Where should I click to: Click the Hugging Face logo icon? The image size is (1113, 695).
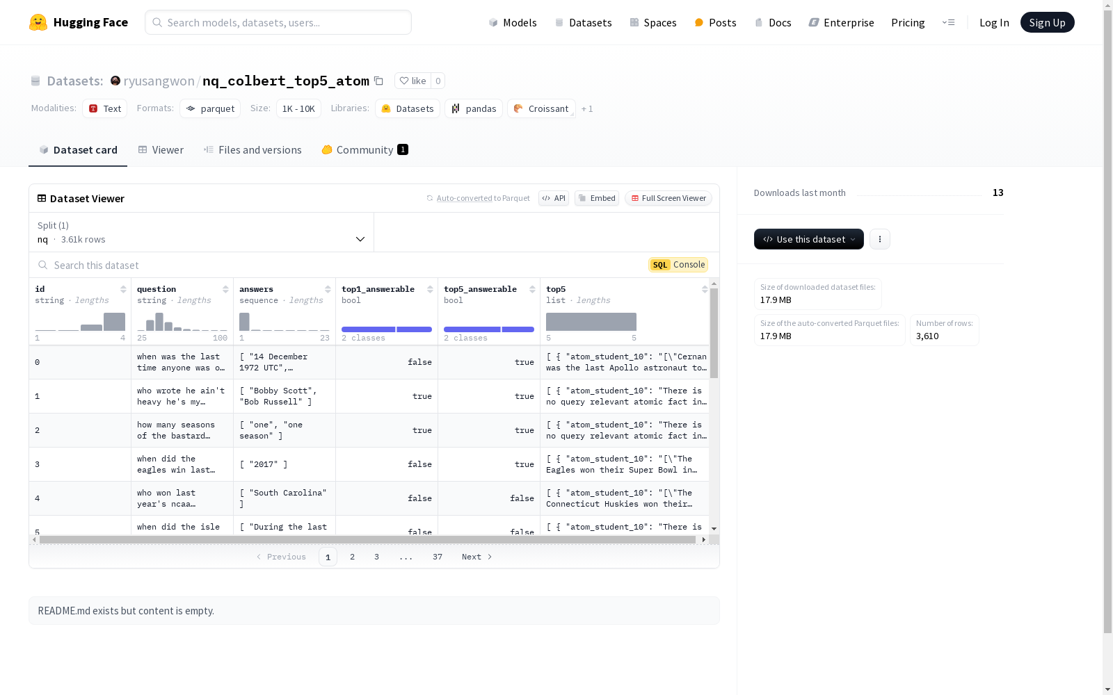pyautogui.click(x=38, y=22)
